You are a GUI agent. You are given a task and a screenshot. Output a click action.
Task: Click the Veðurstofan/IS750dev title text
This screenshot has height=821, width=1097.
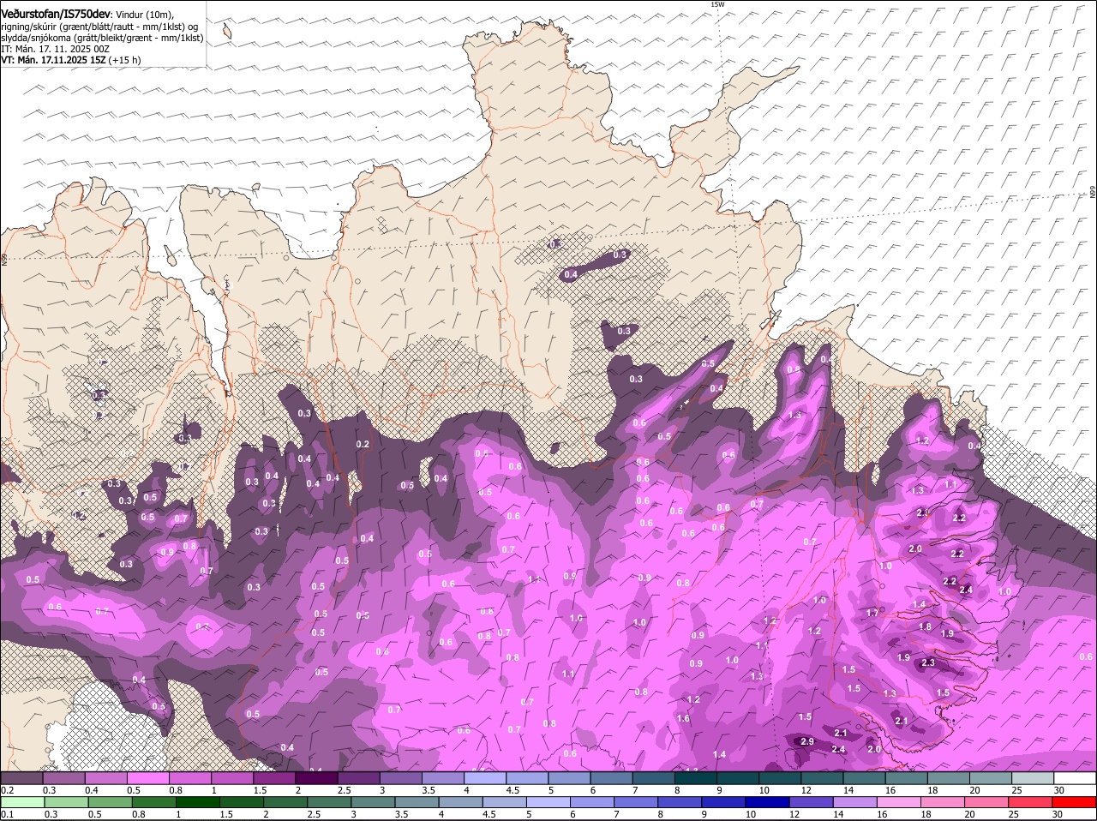tap(56, 15)
